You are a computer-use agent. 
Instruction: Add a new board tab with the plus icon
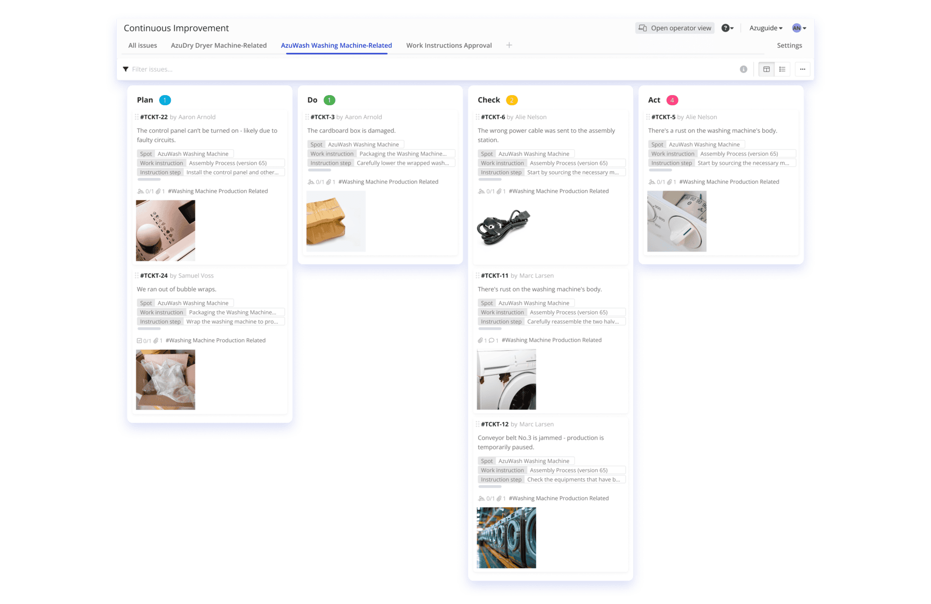(x=509, y=45)
